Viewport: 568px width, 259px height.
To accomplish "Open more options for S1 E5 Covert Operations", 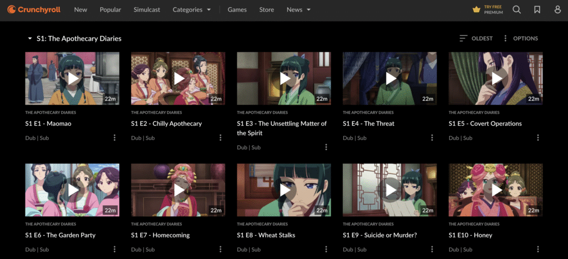I will pos(538,138).
